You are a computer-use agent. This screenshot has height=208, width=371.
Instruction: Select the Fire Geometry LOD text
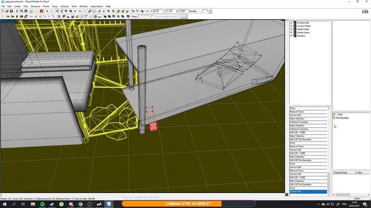click(x=343, y=118)
